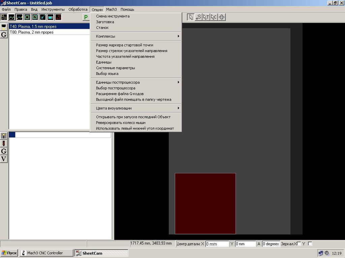Toggle Выходной файл помещать в папку чертежа
This screenshot has width=345, height=258.
pos(136,99)
